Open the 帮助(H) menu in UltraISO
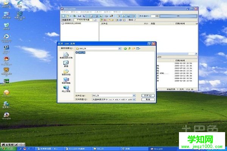 pos(117,12)
